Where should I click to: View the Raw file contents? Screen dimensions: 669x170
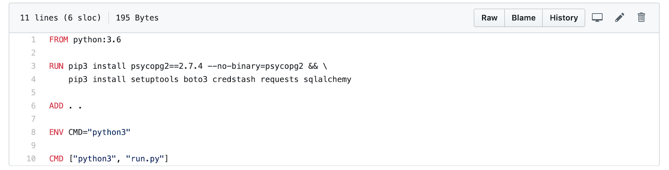coord(489,18)
